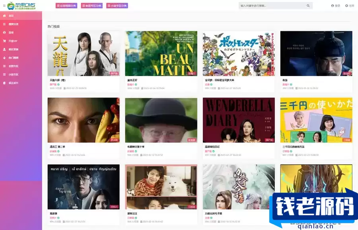Click the green check badge under 天龙八部

pyautogui.click(x=58, y=84)
